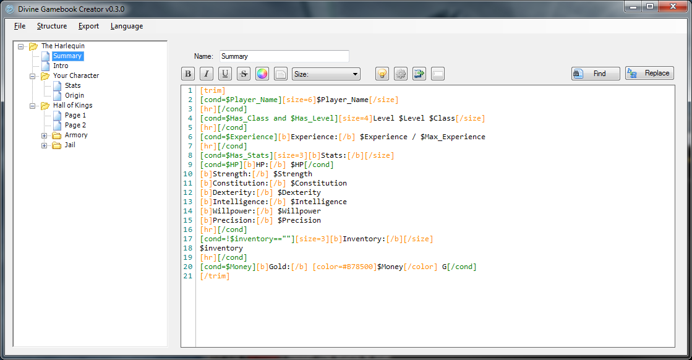The width and height of the screenshot is (692, 360).
Task: Apply strikethrough formatting with the S button
Action: coord(244,74)
